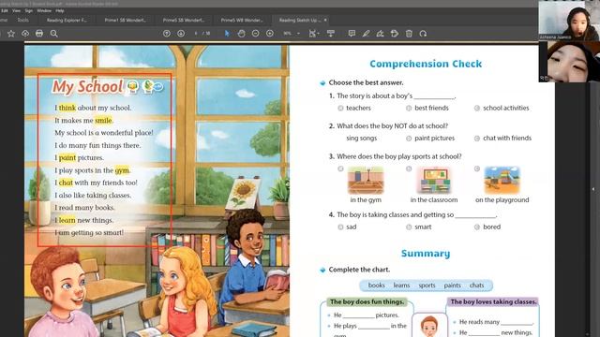Open the Help menu
This screenshot has height=337, width=600.
click(60, 10)
